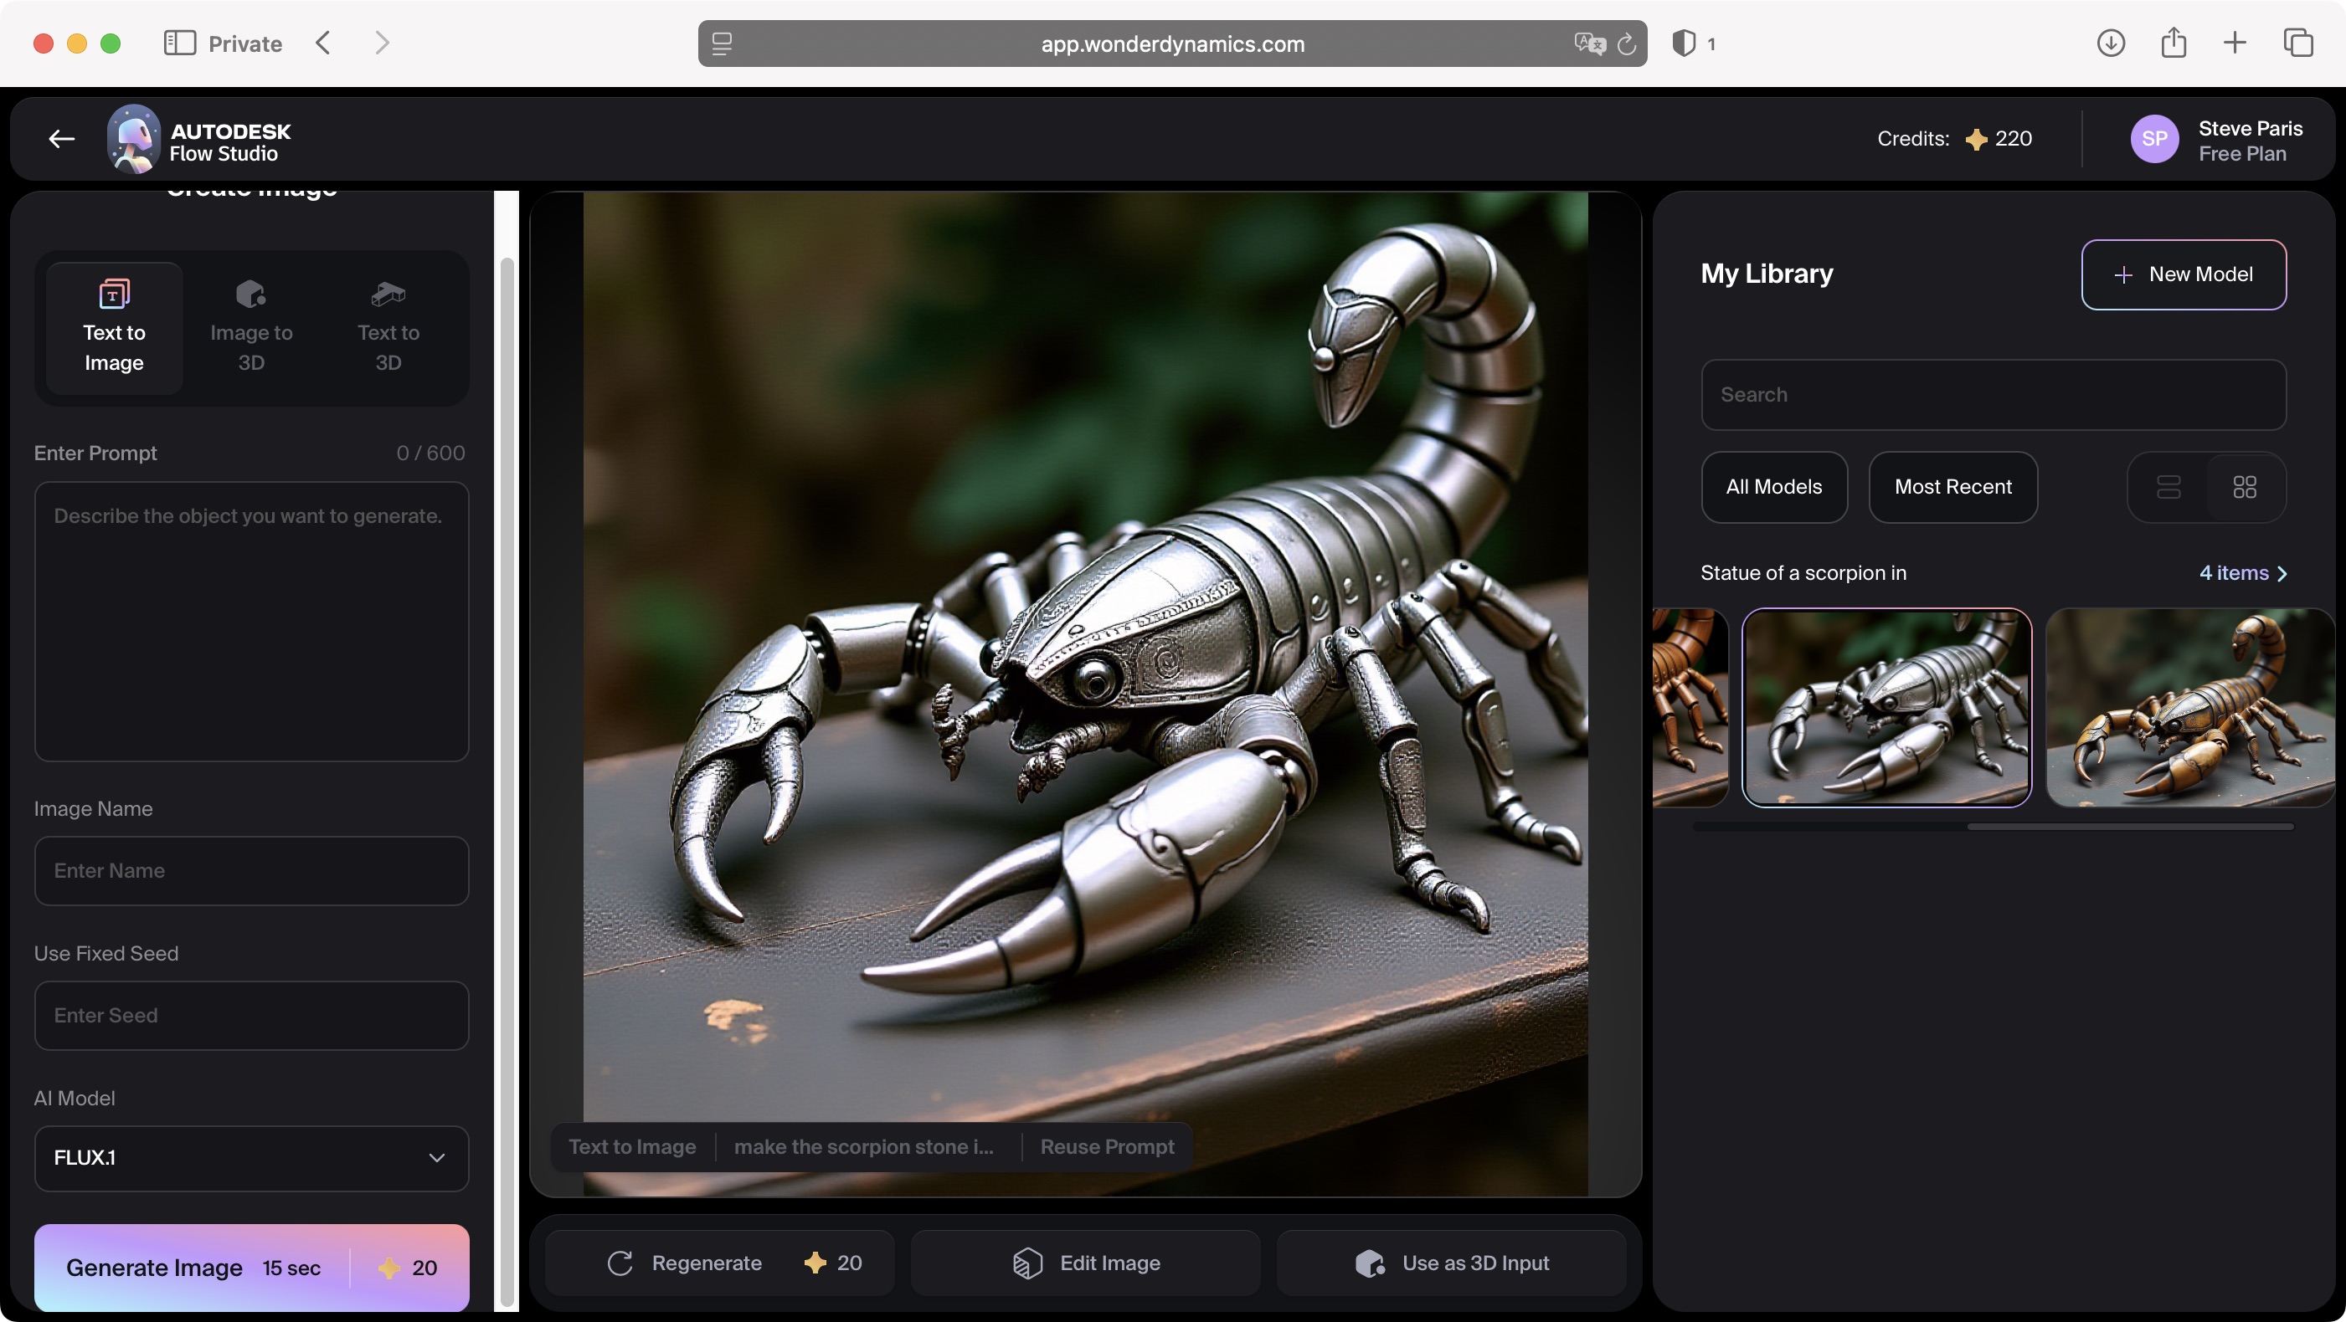Open the FLUX.1 AI Model dropdown
Image resolution: width=2346 pixels, height=1322 pixels.
(251, 1158)
